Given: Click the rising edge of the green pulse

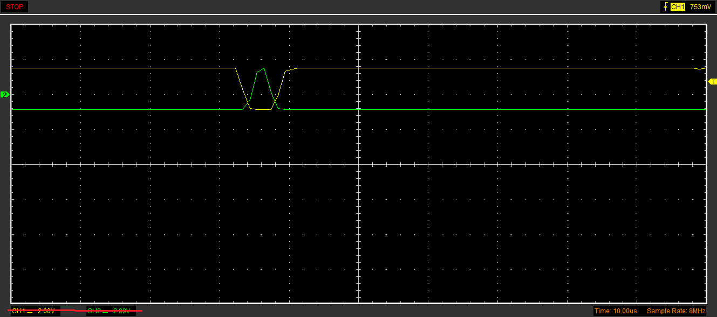Looking at the screenshot, I should (254, 86).
